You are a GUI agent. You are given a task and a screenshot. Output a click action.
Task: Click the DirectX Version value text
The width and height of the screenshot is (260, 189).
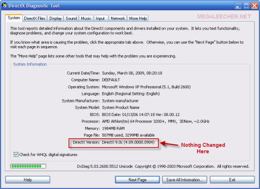point(128,142)
